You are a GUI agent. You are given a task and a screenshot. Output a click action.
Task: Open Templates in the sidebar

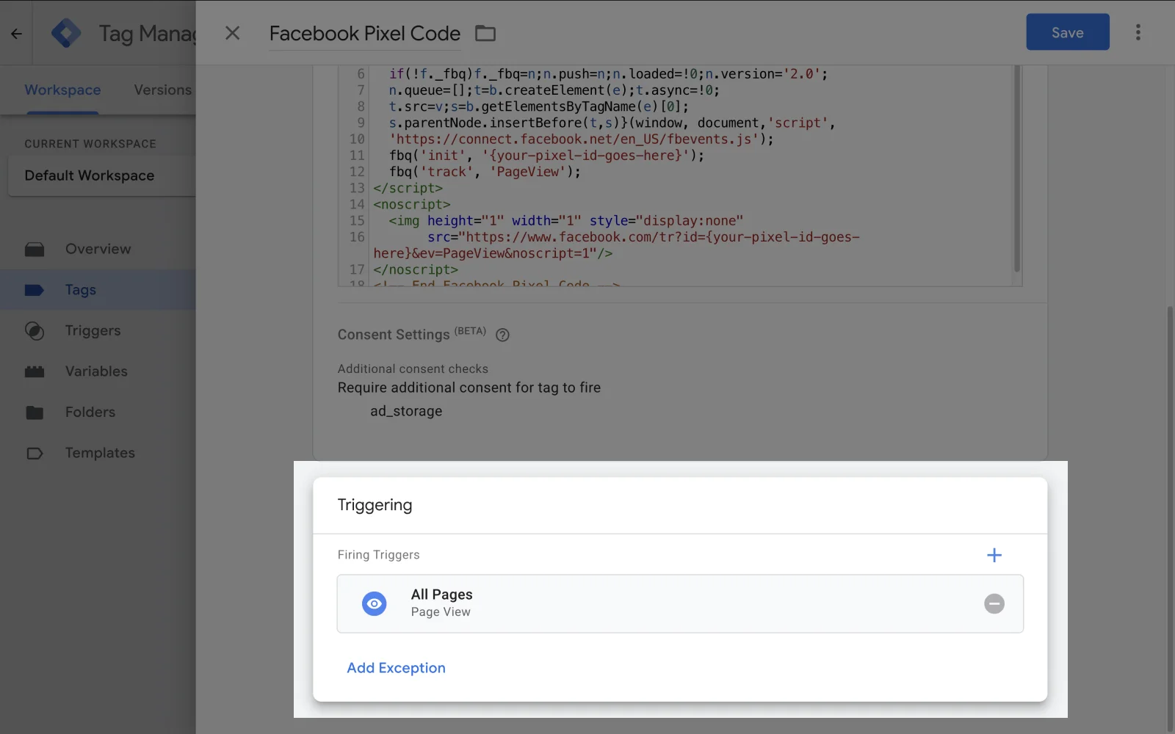click(x=100, y=453)
